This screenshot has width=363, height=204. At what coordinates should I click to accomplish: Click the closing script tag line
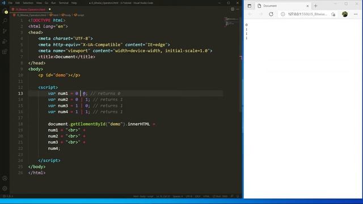coord(49,160)
